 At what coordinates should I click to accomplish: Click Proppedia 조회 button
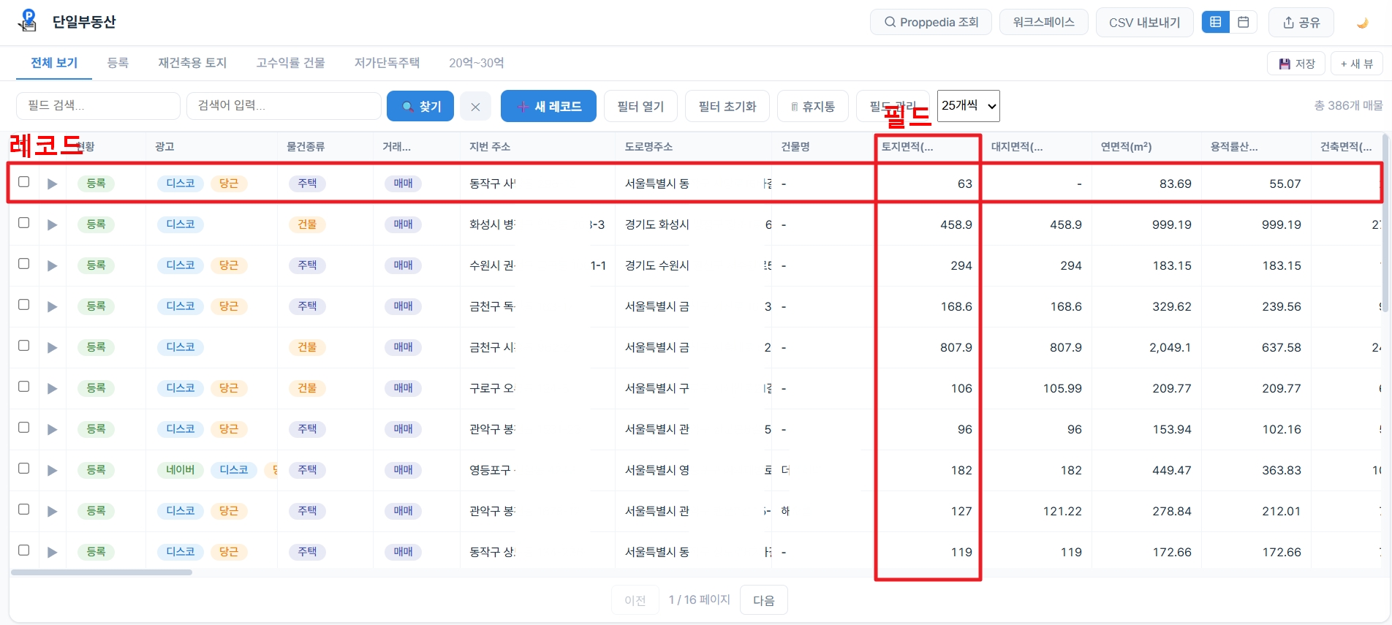pos(931,22)
